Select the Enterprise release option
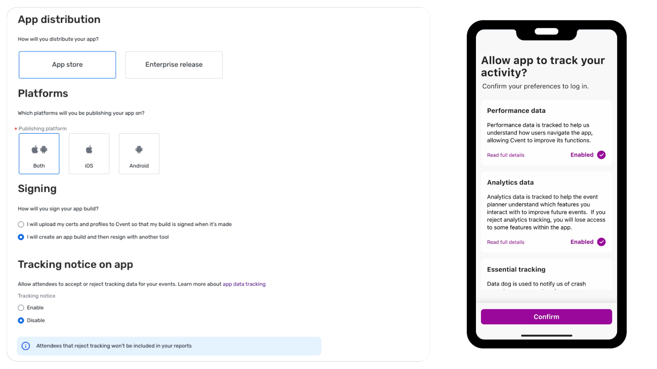The image size is (657, 369). (x=174, y=65)
